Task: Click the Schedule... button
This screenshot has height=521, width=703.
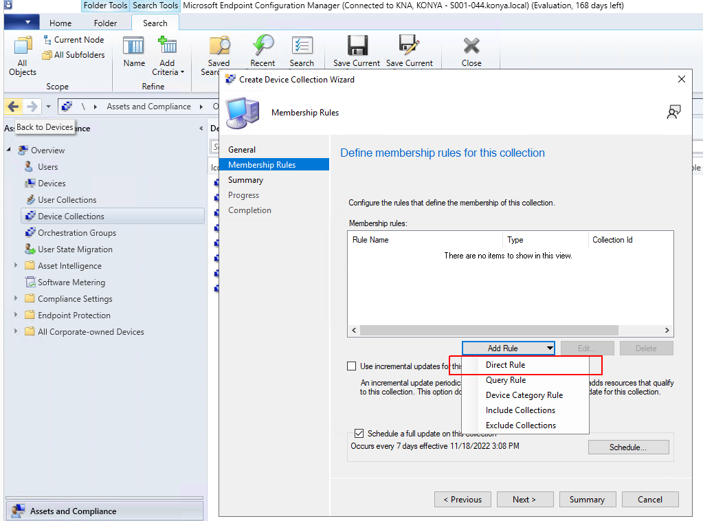Action: (x=628, y=447)
